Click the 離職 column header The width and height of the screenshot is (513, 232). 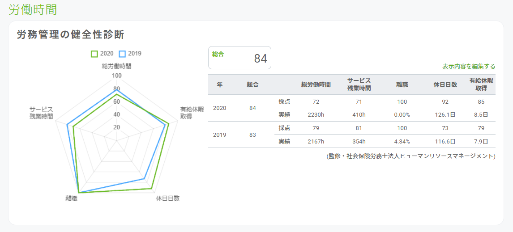pos(402,84)
